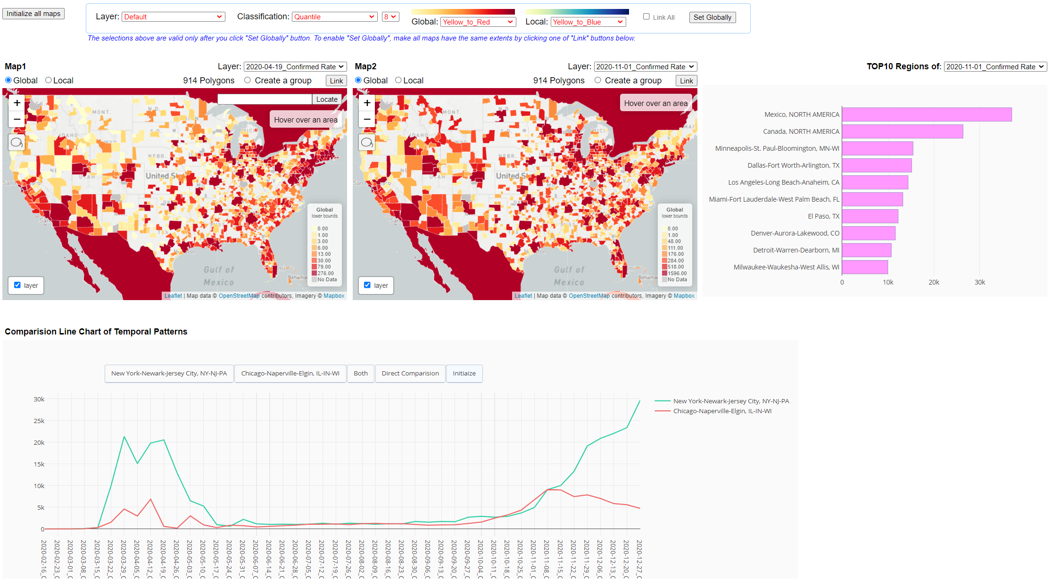Open the Leaflet link on Map1
1052x587 pixels.
pos(173,296)
